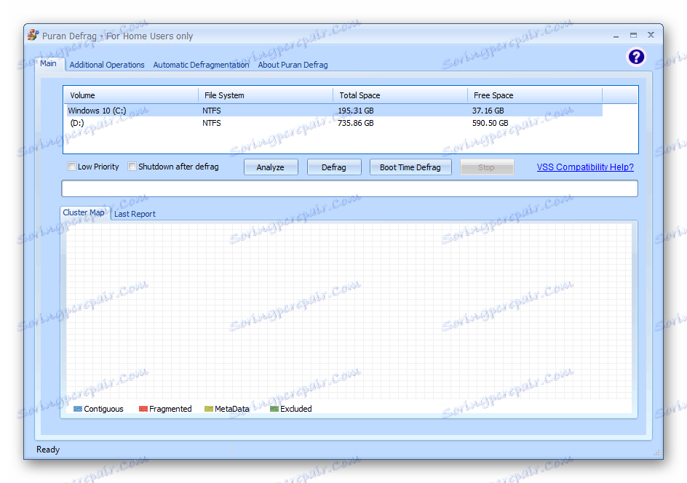This screenshot has width=687, height=483.
Task: Click the Contiguous legend label
Action: [103, 409]
